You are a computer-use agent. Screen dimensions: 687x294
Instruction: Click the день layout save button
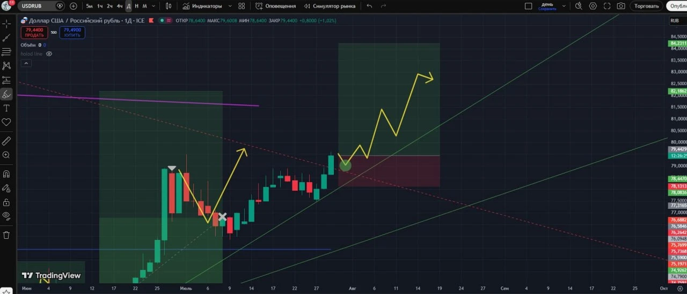(x=547, y=6)
